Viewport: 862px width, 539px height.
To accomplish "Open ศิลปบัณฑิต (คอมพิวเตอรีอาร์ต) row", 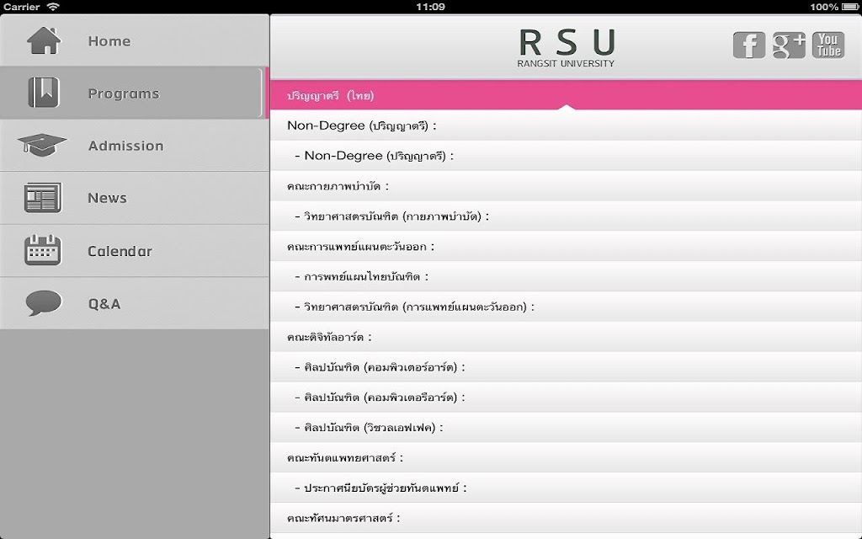I will (567, 398).
